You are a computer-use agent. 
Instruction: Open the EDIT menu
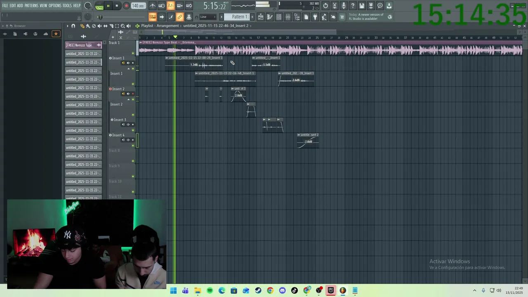click(x=13, y=6)
